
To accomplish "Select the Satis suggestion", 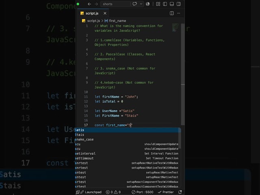I will (x=128, y=130).
